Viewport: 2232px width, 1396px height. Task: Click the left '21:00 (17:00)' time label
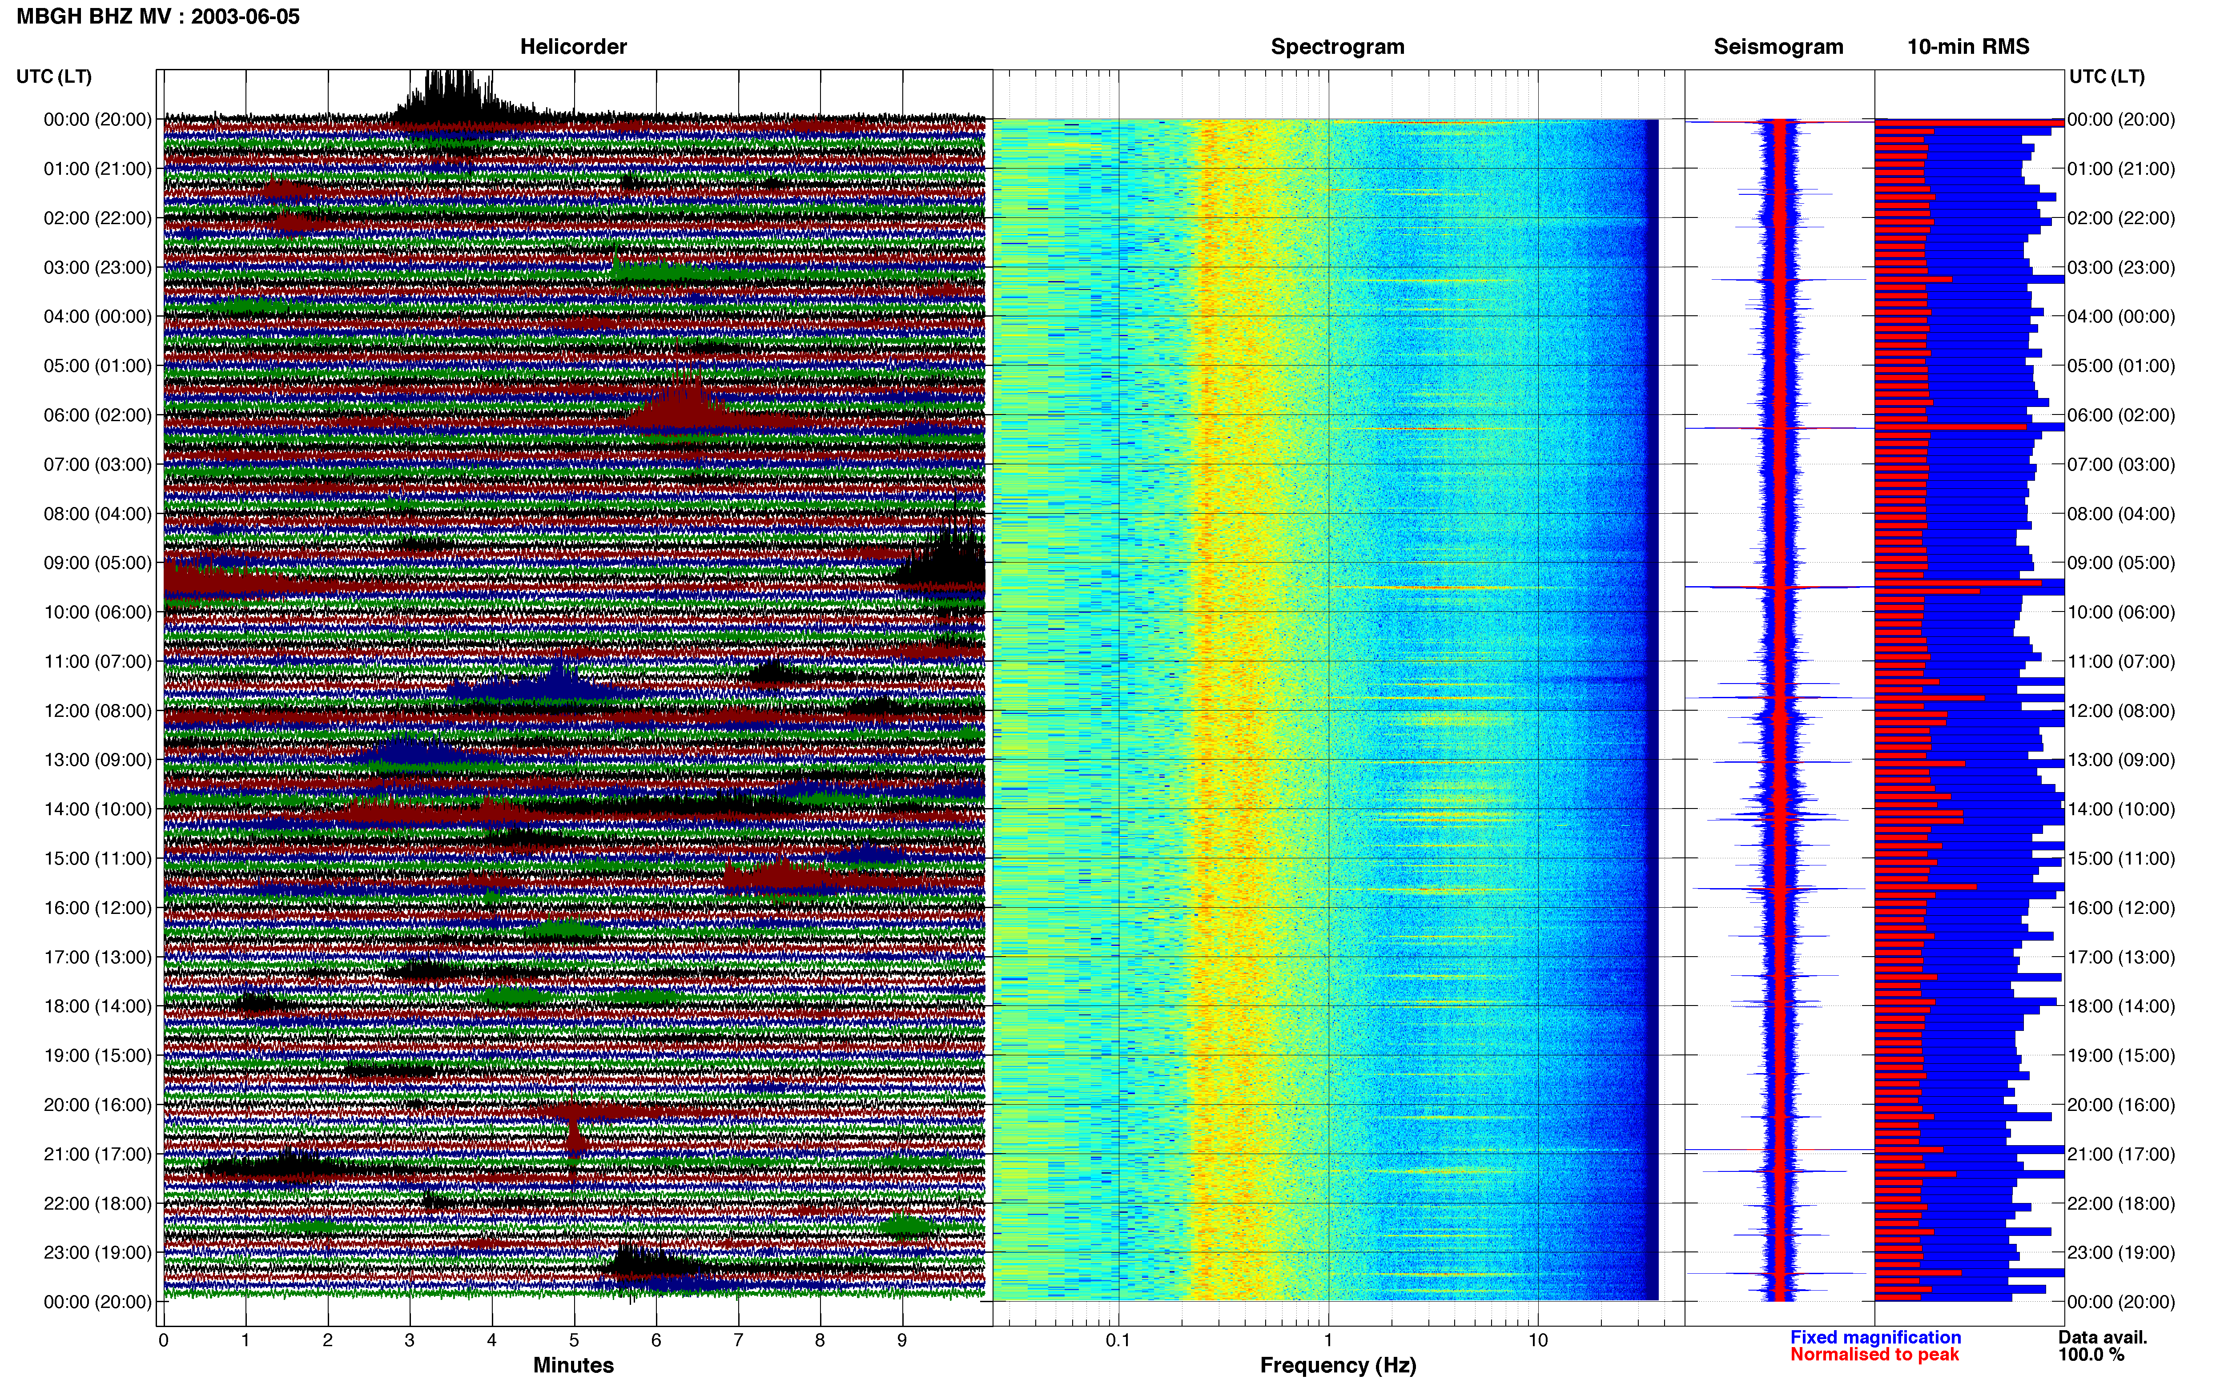(97, 1153)
